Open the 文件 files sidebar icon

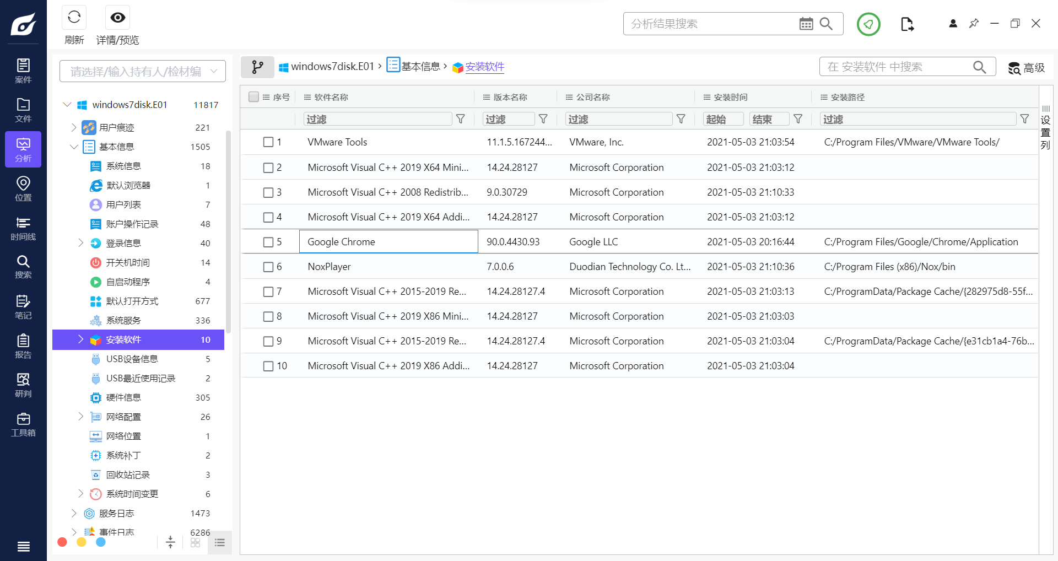click(x=23, y=110)
